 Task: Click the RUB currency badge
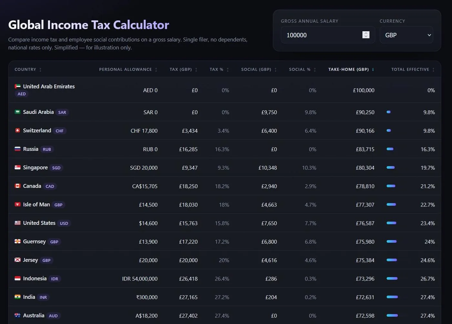tap(47, 149)
